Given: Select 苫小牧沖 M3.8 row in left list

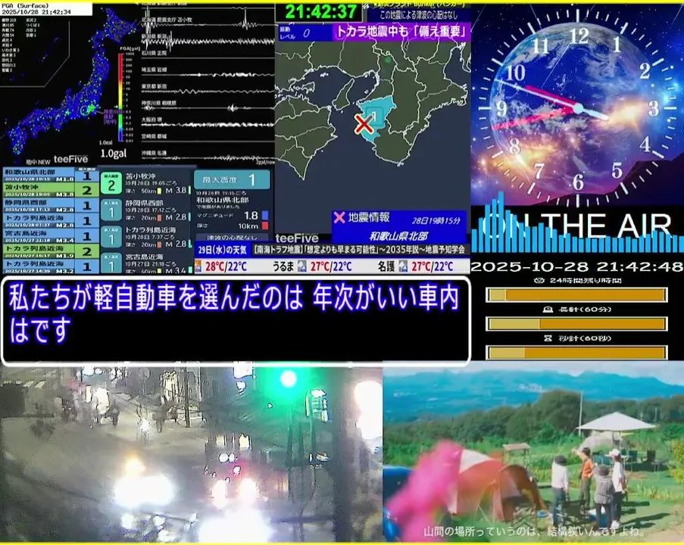Looking at the screenshot, I should tap(51, 191).
